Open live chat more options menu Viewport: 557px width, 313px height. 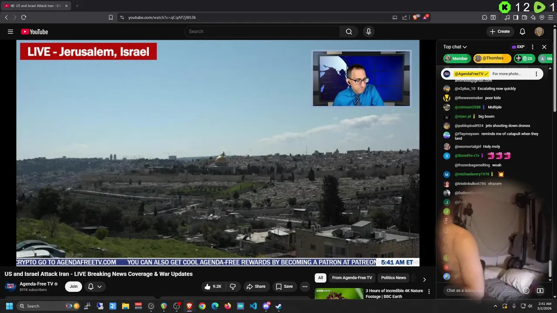(533, 47)
